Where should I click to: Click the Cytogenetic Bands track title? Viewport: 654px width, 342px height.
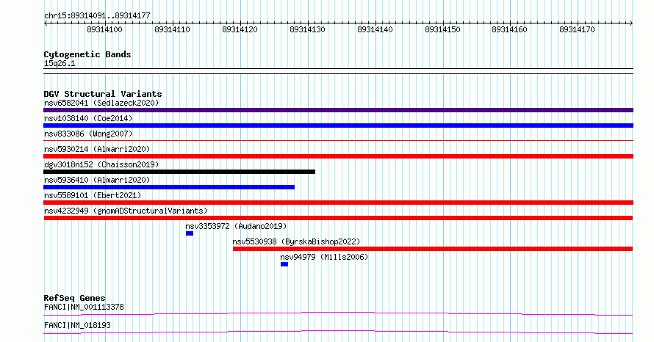pyautogui.click(x=87, y=54)
